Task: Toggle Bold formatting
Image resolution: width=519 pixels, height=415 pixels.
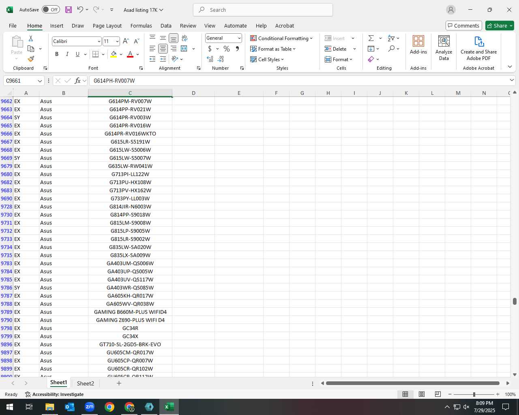Action: [x=57, y=54]
